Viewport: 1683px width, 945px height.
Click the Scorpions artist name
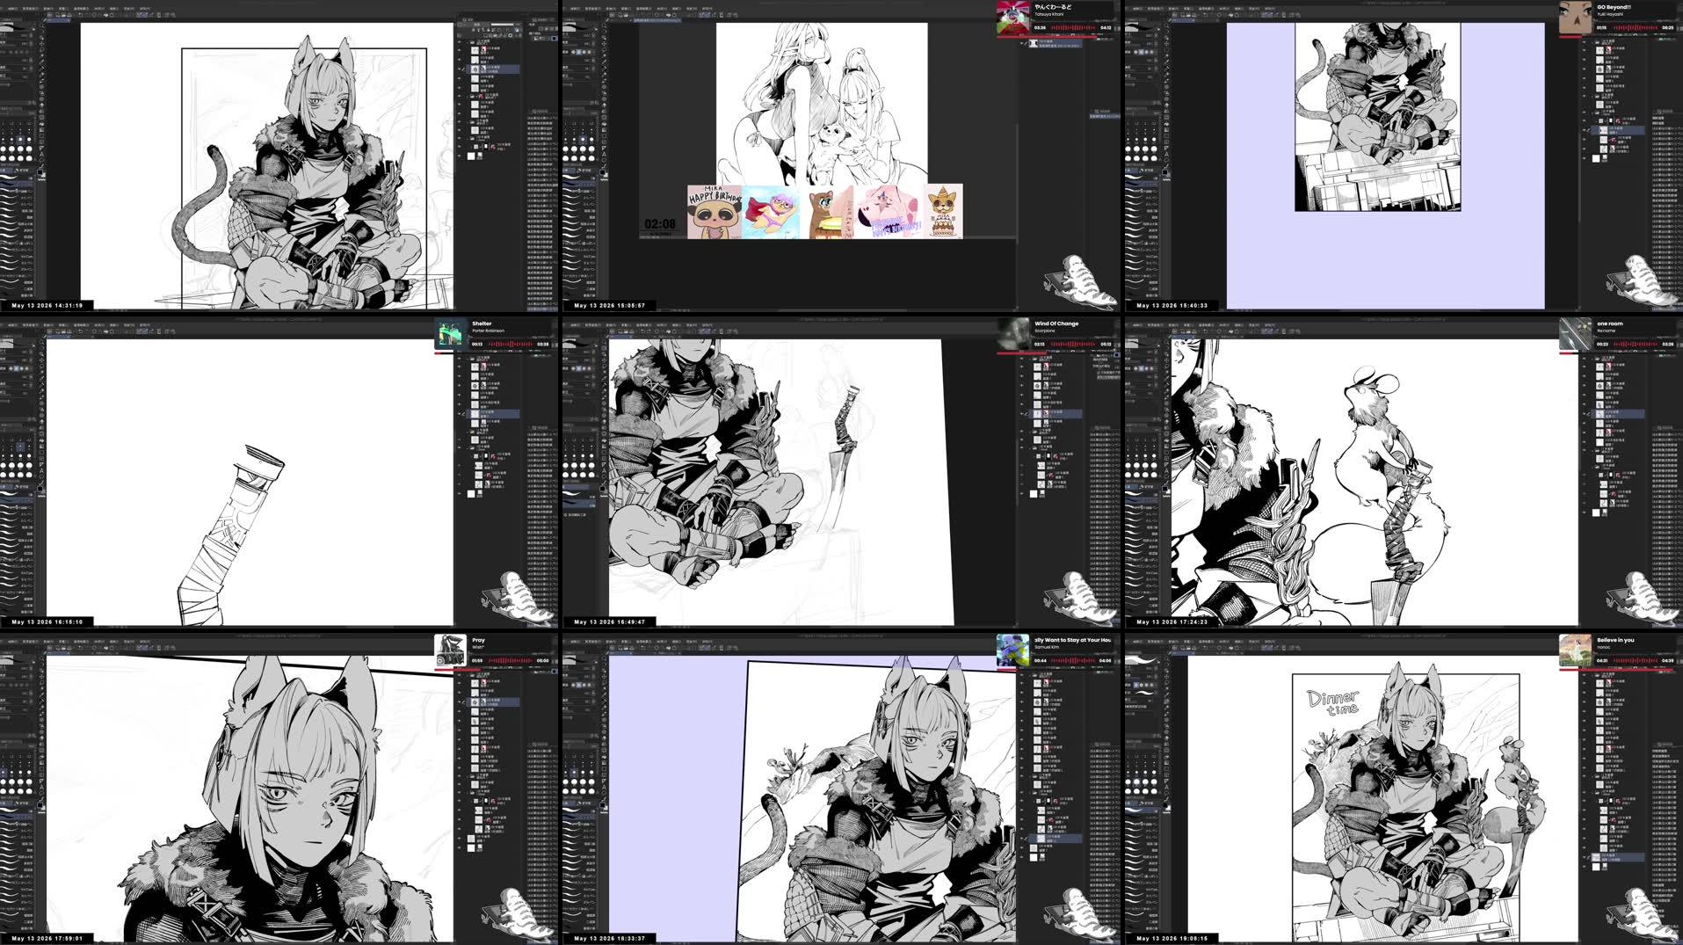1045,331
